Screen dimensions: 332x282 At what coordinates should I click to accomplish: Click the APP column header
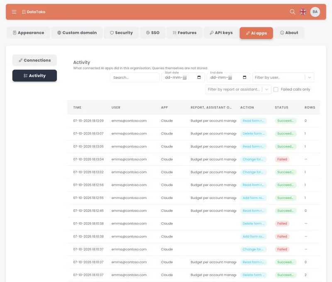point(164,107)
